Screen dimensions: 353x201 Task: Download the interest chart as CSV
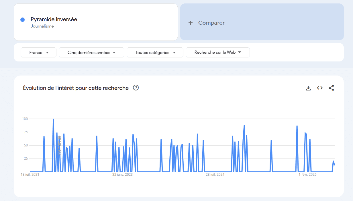coord(308,88)
